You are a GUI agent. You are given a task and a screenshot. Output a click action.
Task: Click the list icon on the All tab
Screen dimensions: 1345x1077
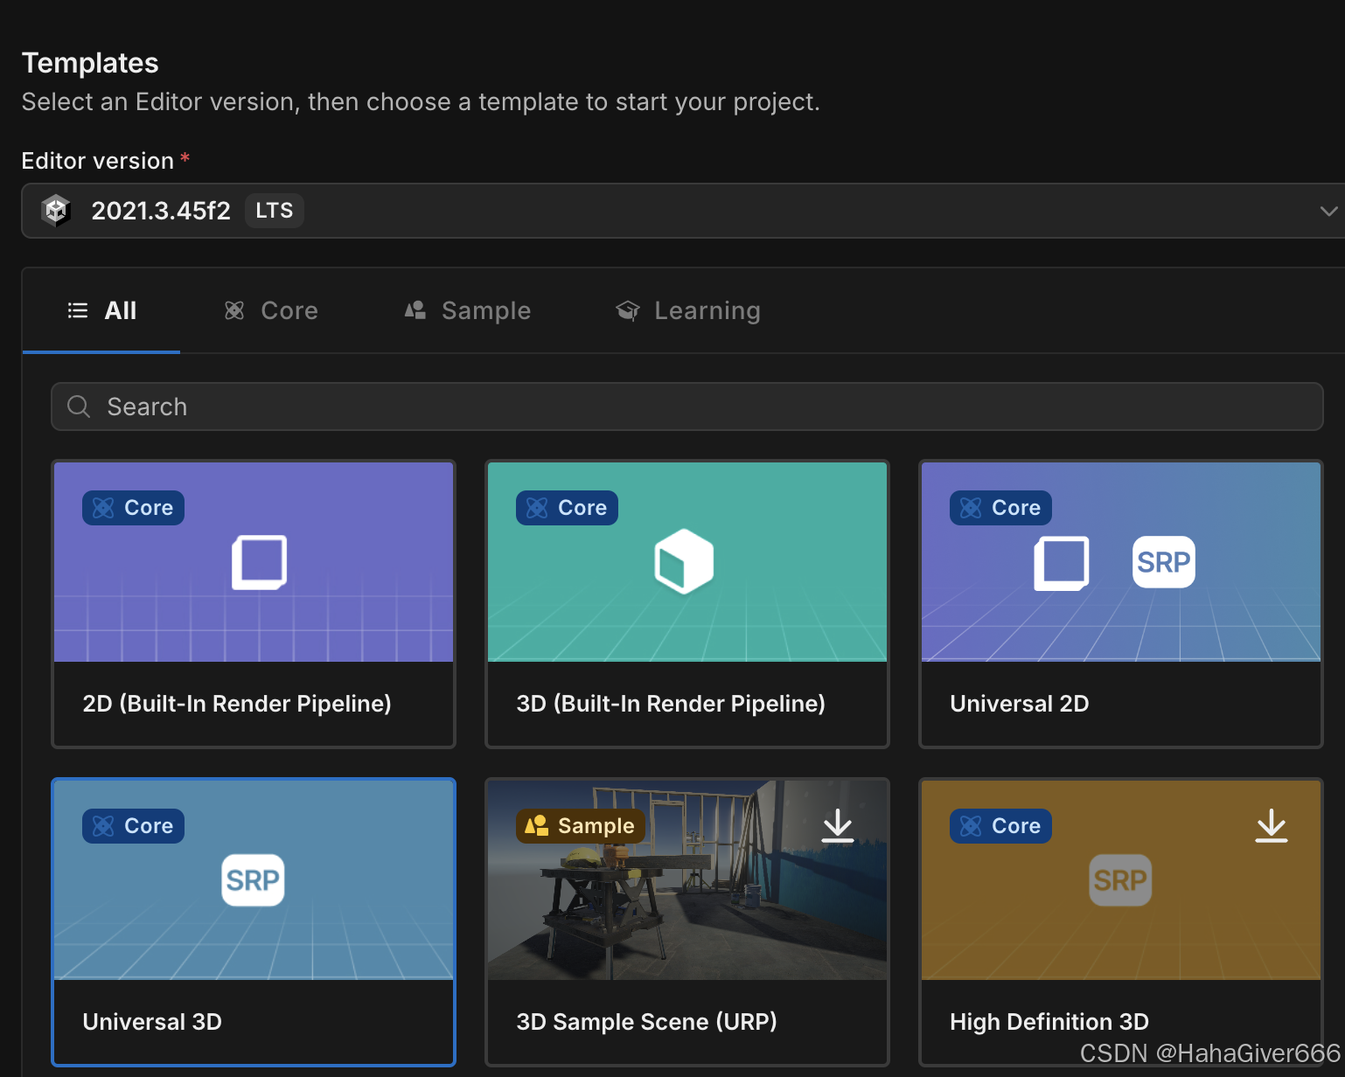pyautogui.click(x=78, y=310)
